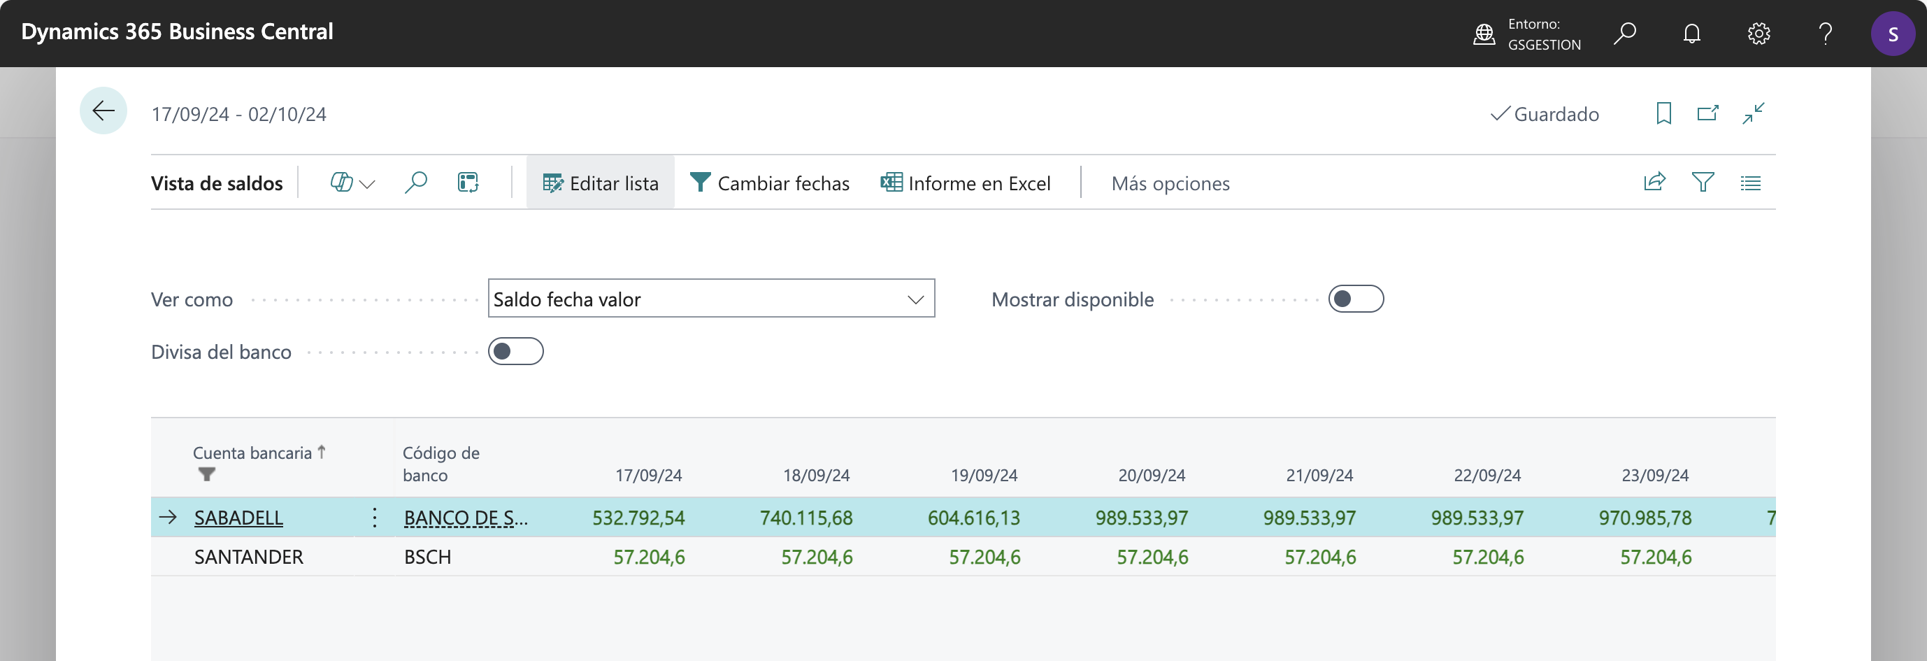
Task: Show the list details icon
Action: (1751, 183)
